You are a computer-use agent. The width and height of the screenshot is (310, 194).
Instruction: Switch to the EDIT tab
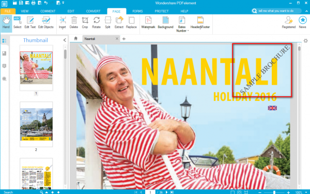(x=71, y=11)
